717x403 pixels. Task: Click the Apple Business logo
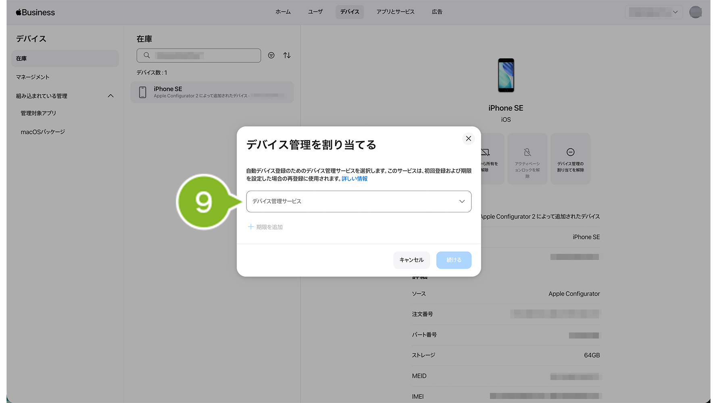pos(35,12)
